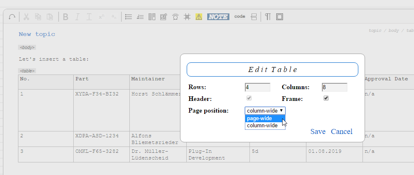Insert a numbered list
This screenshot has width=414, height=175.
(140, 17)
